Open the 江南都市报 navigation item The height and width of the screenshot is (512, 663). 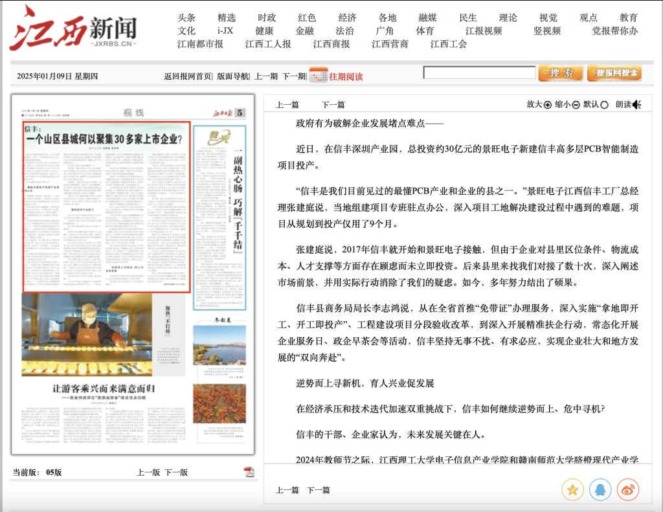click(200, 44)
